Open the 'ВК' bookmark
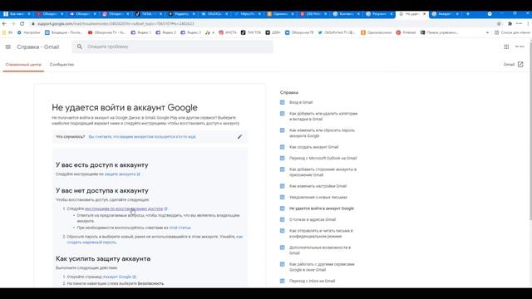The image size is (532, 299). pyautogui.click(x=7, y=32)
